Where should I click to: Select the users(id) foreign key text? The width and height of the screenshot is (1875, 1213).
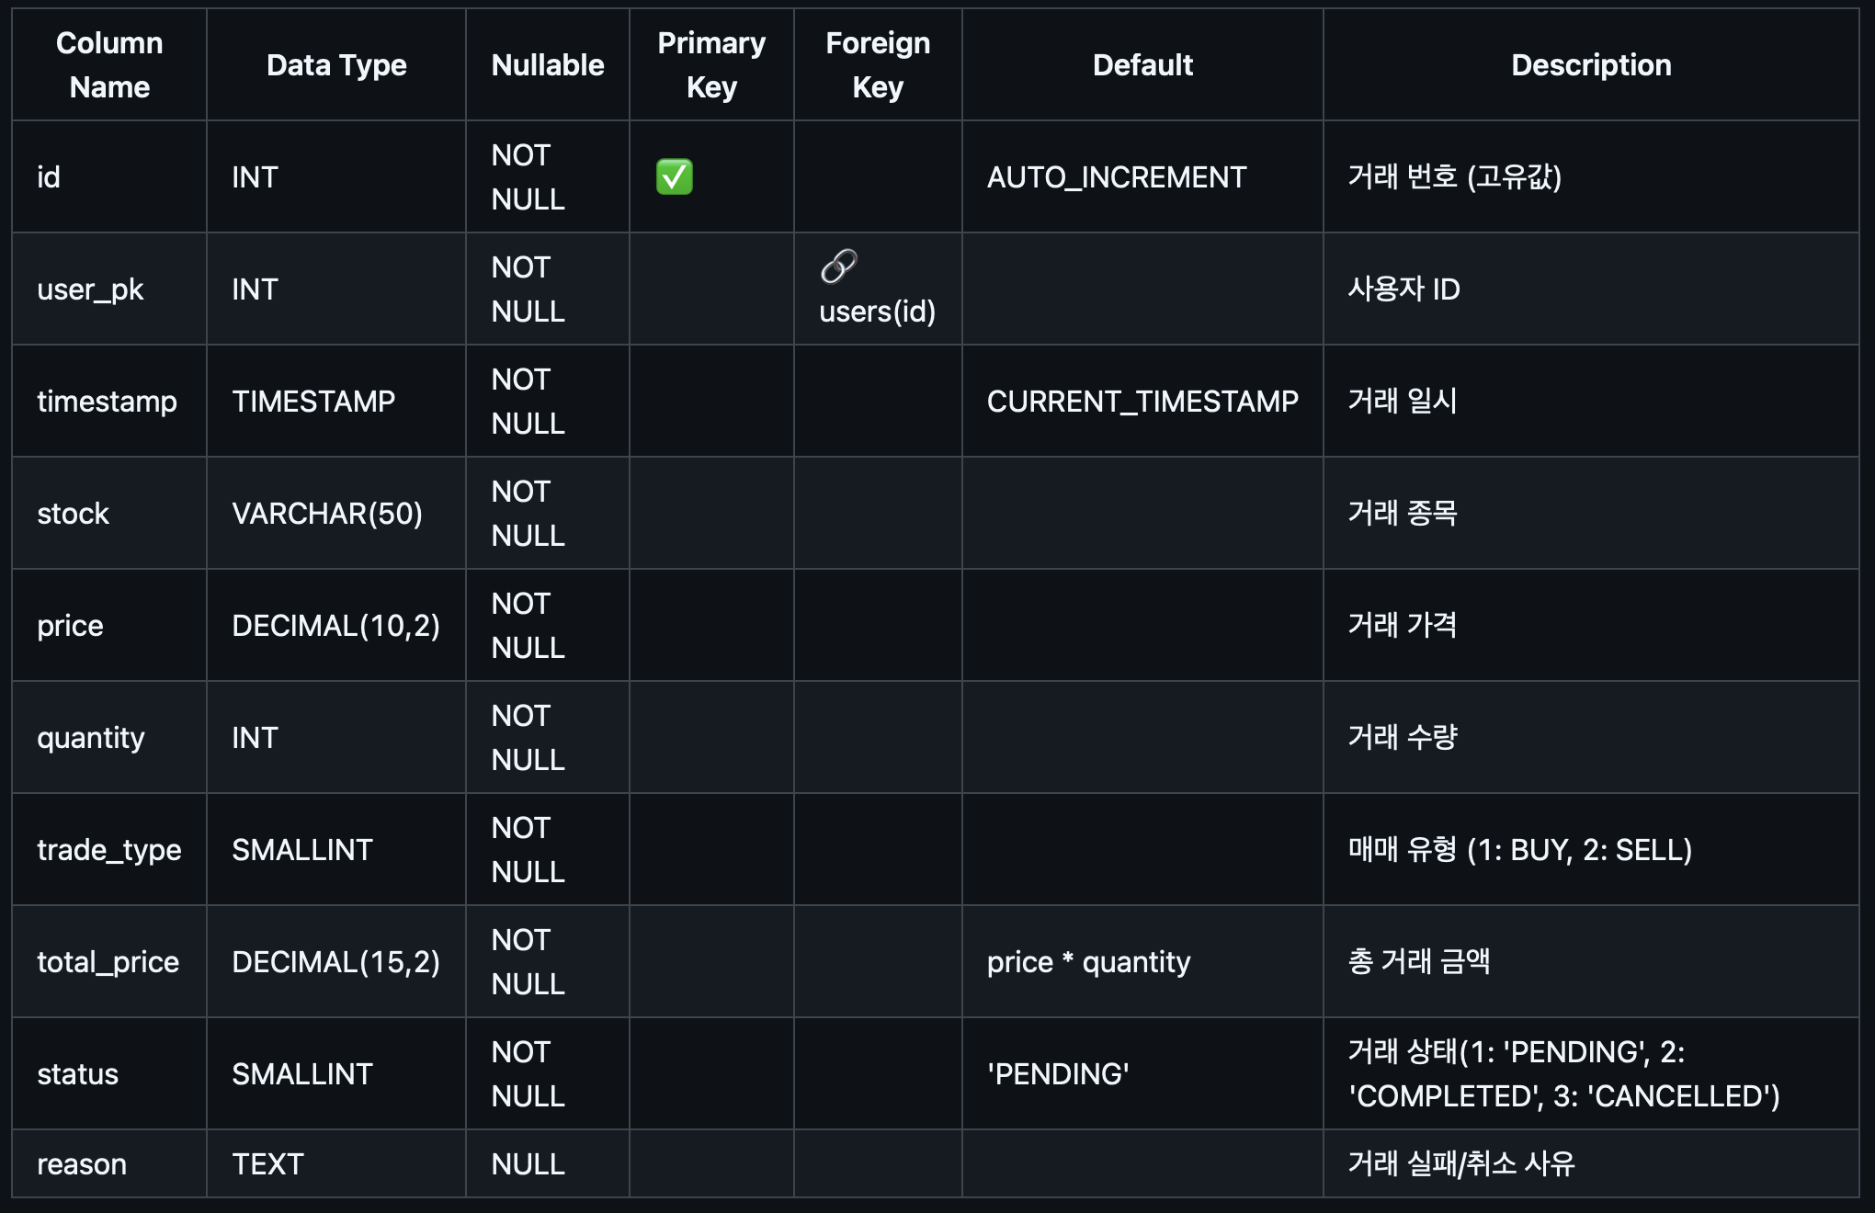877,312
